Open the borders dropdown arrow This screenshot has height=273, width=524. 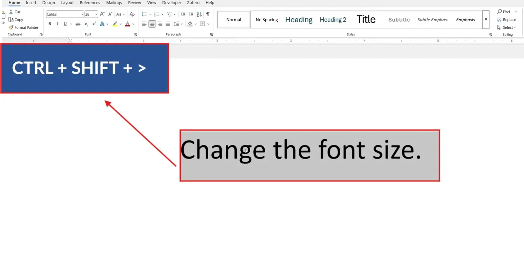208,24
